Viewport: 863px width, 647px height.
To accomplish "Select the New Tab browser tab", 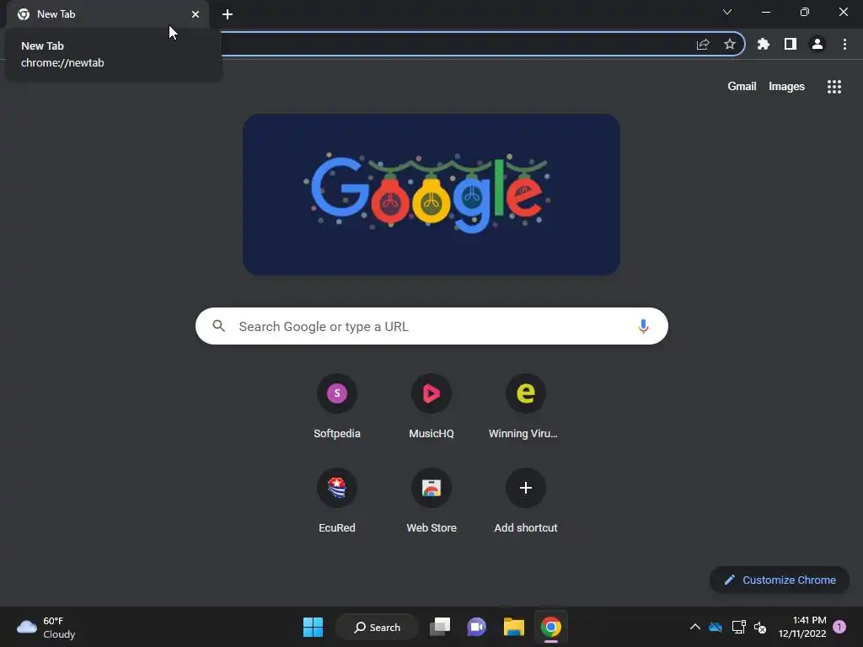I will 108,14.
